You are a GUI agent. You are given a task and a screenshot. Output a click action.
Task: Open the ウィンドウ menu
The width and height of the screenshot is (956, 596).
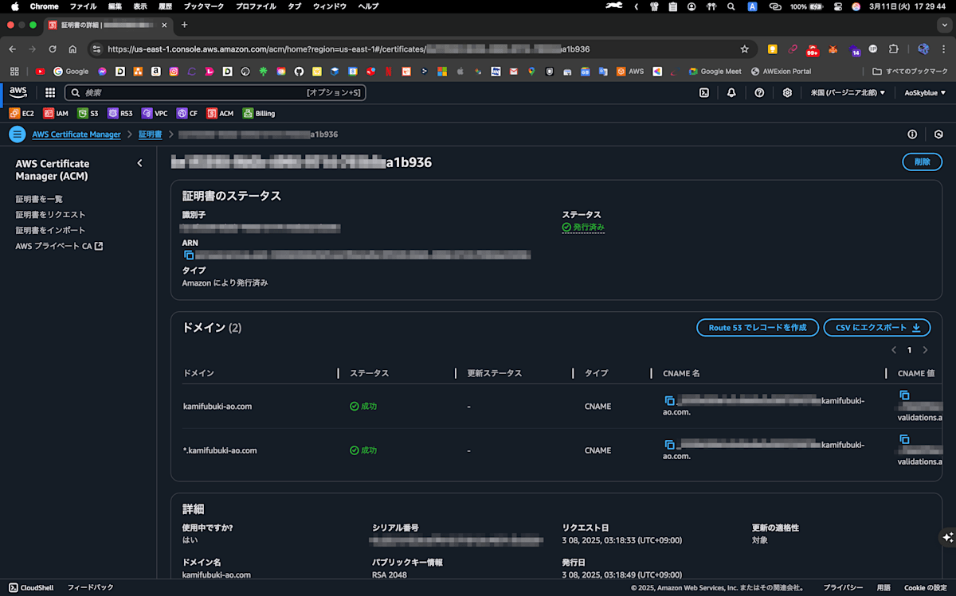(x=330, y=6)
